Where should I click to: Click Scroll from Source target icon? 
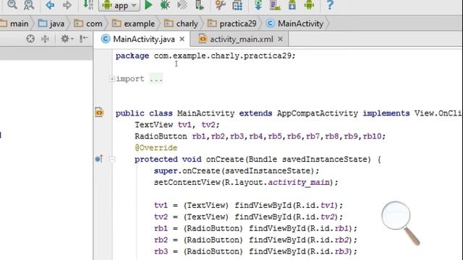click(x=30, y=39)
